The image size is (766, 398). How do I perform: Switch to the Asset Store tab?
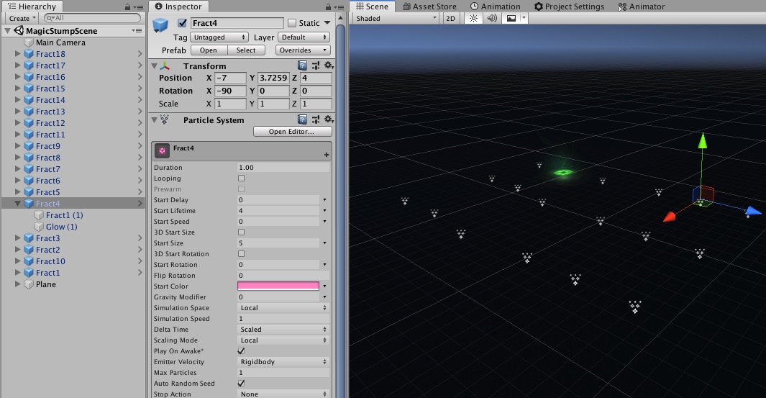430,6
